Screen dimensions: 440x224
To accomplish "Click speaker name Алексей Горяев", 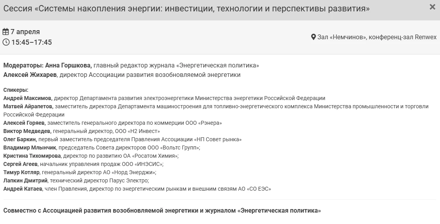I will [x=24, y=123].
